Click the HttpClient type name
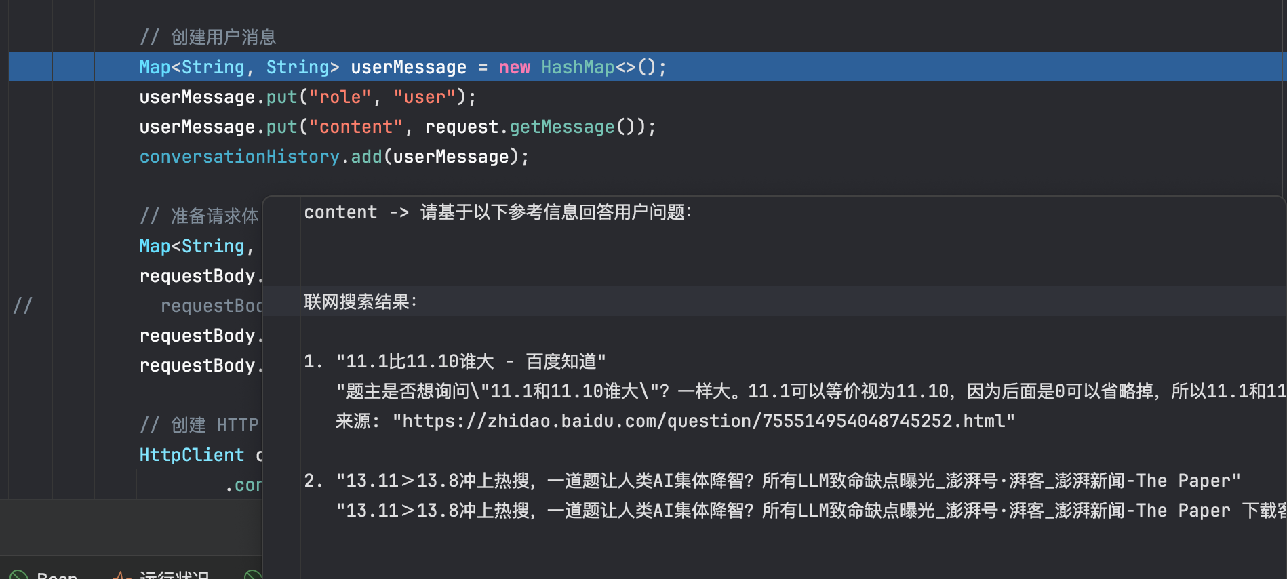The height and width of the screenshot is (579, 1287). [191, 455]
